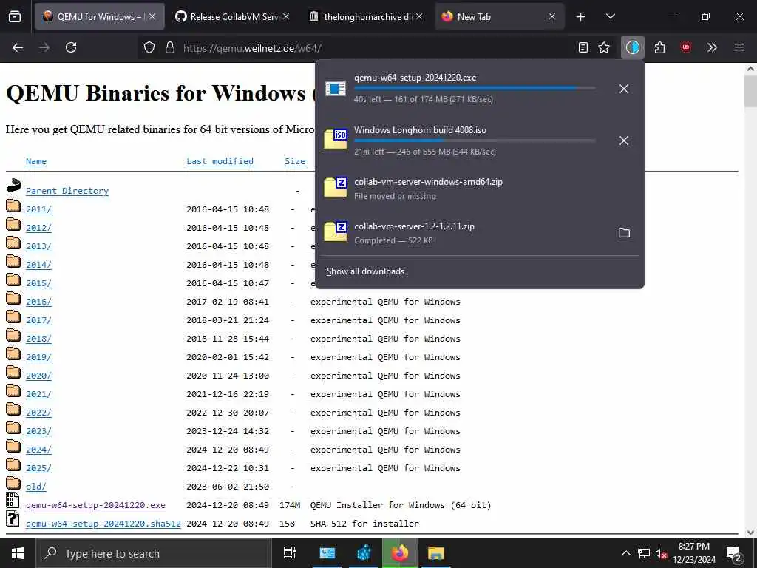This screenshot has height=568, width=757.
Task: Click the tracking protection shield icon
Action: [149, 47]
